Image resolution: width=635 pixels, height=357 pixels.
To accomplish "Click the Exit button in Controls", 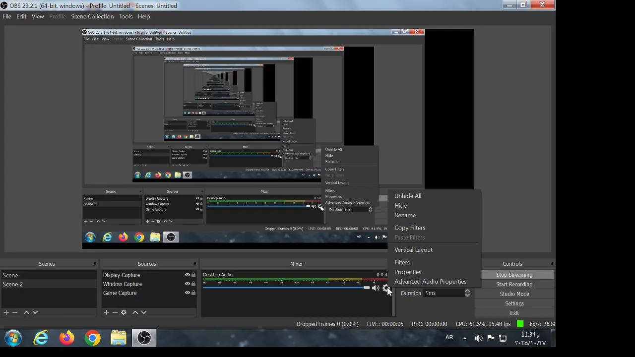I will click(x=514, y=313).
